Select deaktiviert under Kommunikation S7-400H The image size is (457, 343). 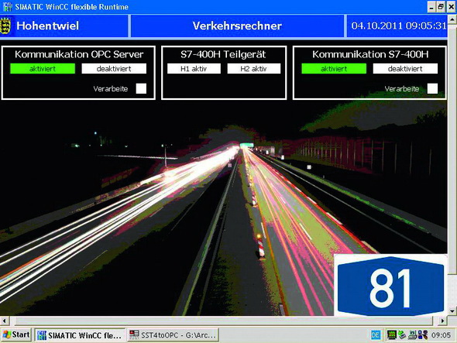point(405,69)
